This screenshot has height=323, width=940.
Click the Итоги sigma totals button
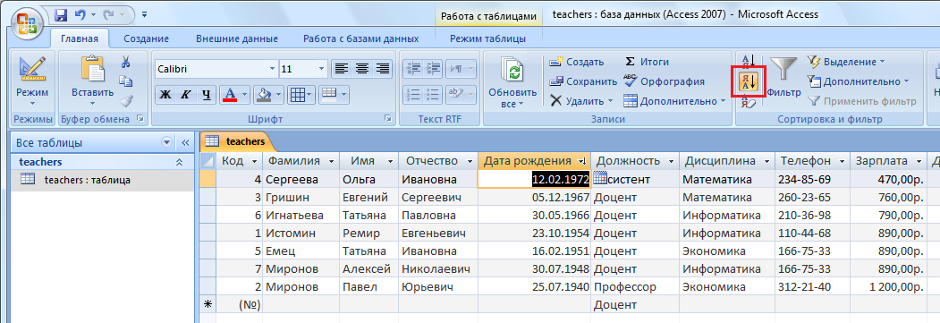(647, 62)
